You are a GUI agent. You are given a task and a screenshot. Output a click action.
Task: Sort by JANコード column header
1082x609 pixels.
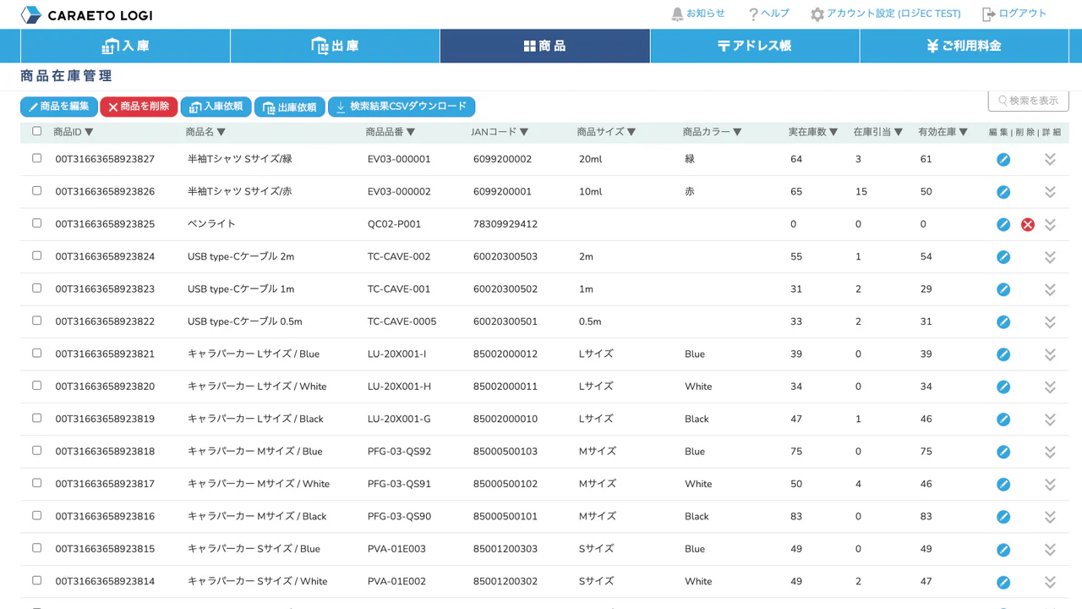pyautogui.click(x=500, y=132)
